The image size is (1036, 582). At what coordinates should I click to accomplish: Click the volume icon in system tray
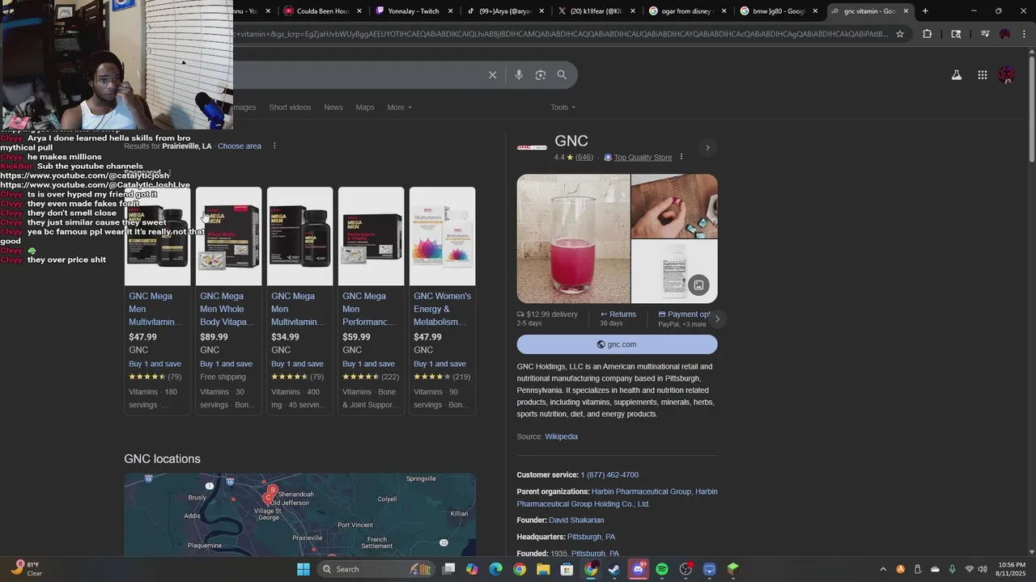tap(983, 569)
